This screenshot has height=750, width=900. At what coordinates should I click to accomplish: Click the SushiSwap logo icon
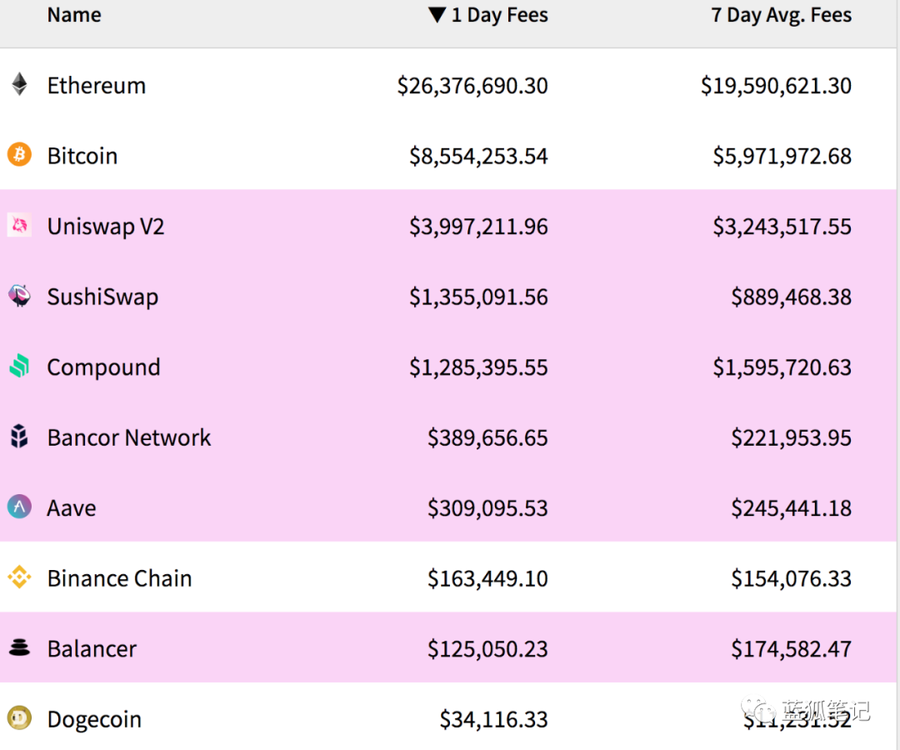click(19, 296)
